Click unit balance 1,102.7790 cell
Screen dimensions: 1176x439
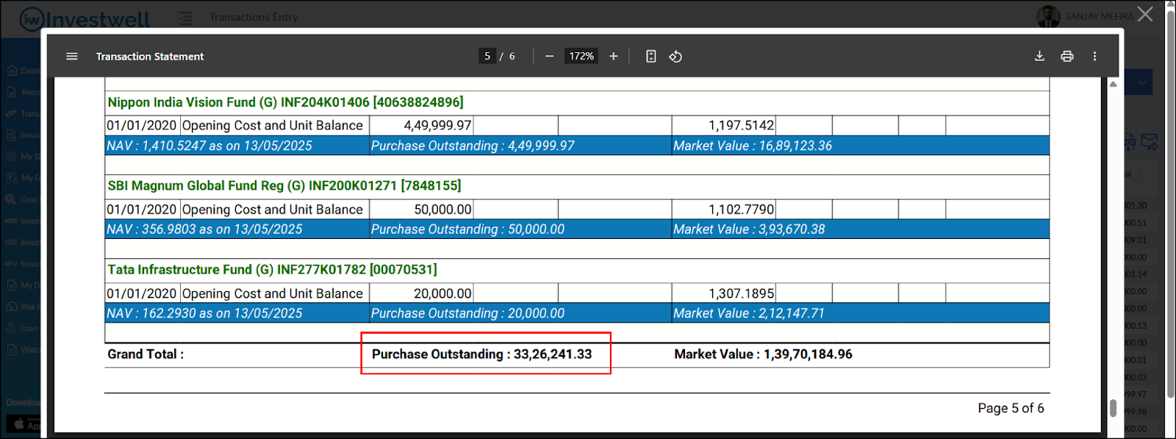click(x=723, y=210)
